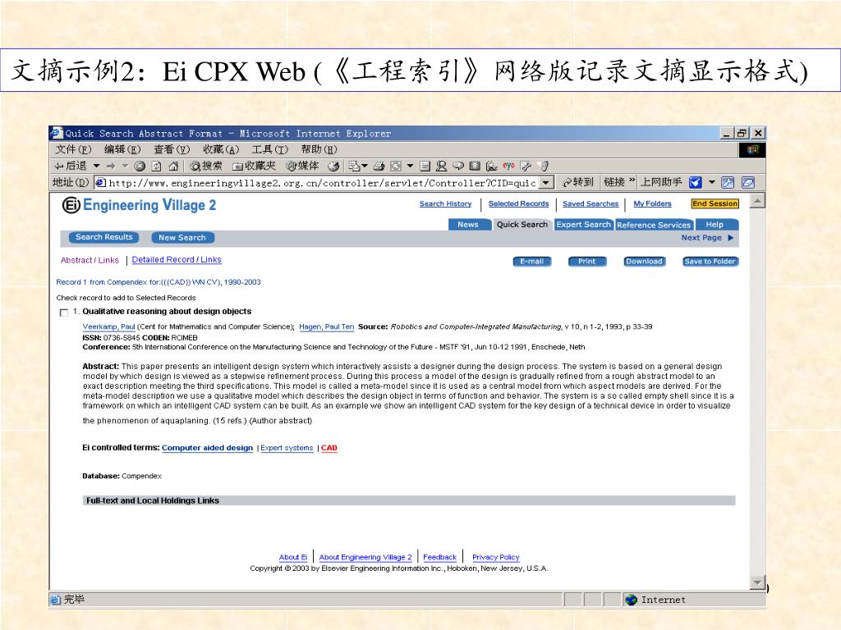Open the Back button history dropdown
This screenshot has height=630, width=841.
(x=96, y=166)
